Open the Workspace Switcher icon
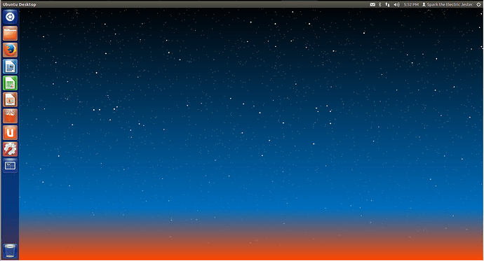Image resolution: width=484 pixels, height=261 pixels. click(11, 167)
